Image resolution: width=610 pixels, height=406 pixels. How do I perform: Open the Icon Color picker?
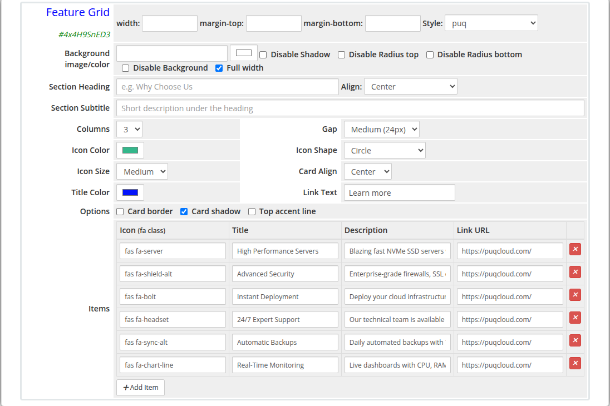(x=130, y=150)
